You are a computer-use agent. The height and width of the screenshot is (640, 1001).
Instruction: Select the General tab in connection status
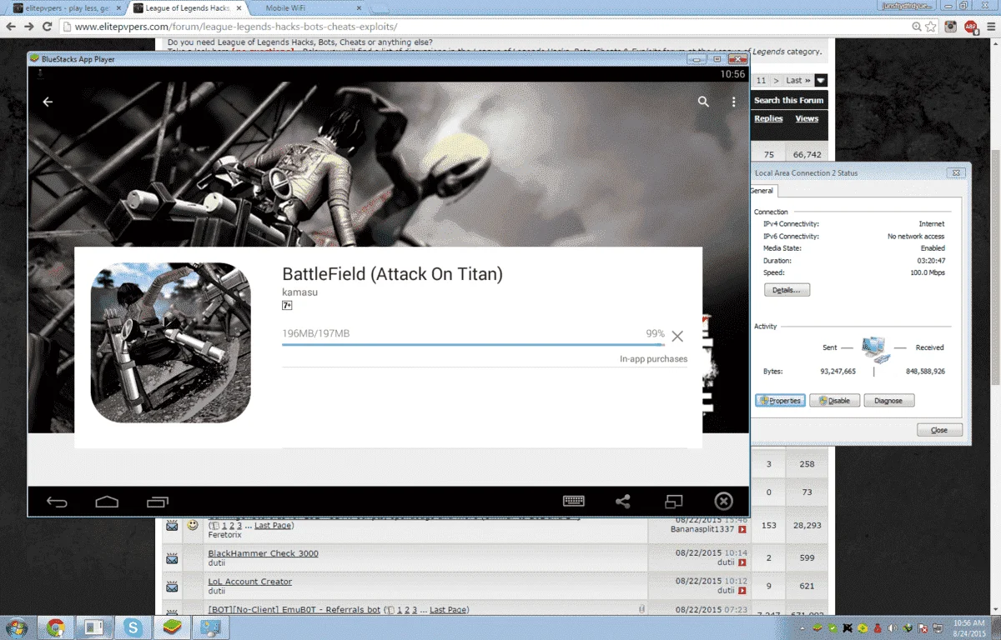click(x=762, y=191)
